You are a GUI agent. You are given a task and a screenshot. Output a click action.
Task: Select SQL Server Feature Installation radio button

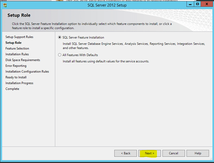click(59, 37)
